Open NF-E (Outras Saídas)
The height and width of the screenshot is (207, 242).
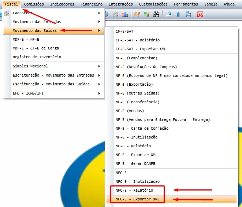[x=172, y=93]
